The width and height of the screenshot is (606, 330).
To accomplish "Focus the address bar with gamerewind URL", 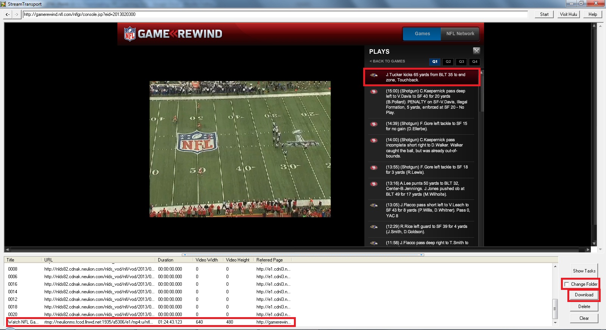I will pos(275,14).
